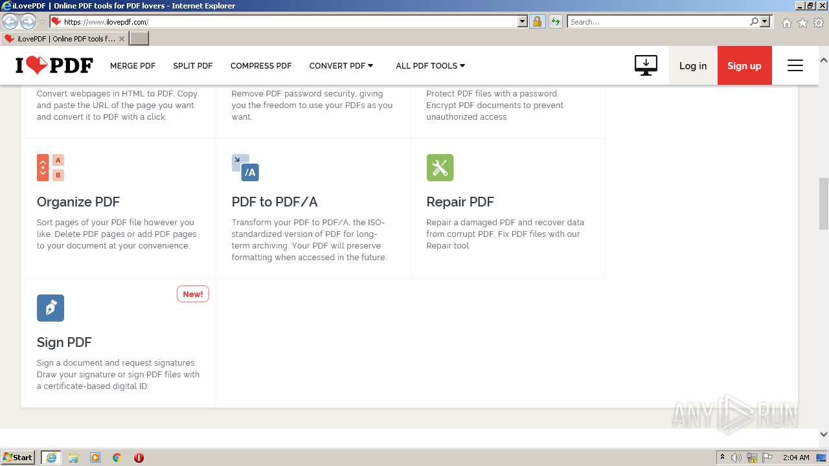Open Internet Explorer from the taskbar
Screen dimensions: 829x466
click(51, 458)
